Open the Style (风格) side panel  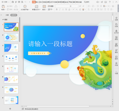(x=116, y=64)
